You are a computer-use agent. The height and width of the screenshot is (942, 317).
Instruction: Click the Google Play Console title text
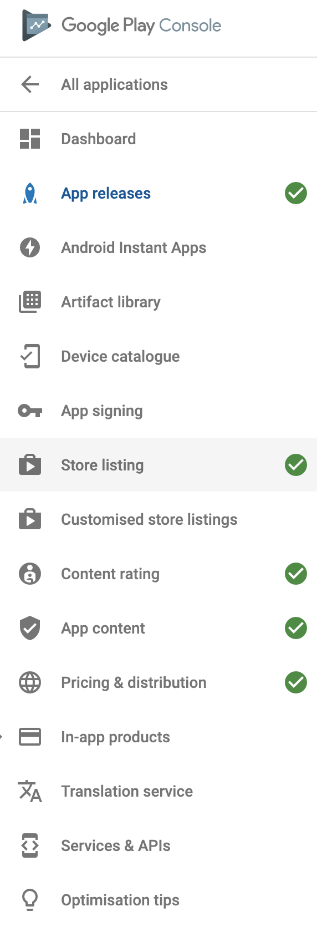(141, 26)
